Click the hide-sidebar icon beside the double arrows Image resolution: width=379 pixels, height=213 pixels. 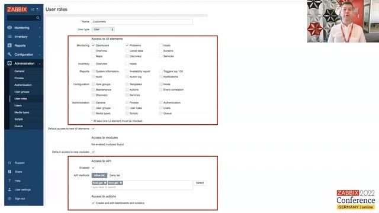point(38,9)
